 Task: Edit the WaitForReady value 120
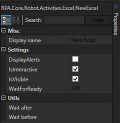(x=91, y=88)
